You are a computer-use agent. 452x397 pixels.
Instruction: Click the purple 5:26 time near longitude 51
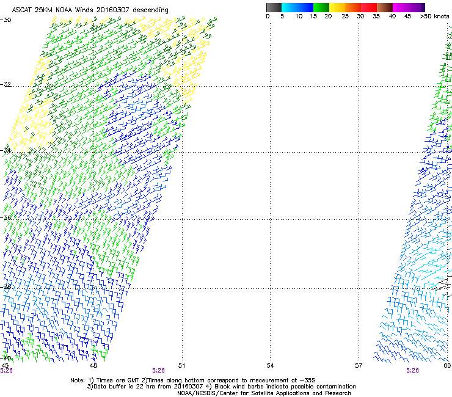coord(159,371)
